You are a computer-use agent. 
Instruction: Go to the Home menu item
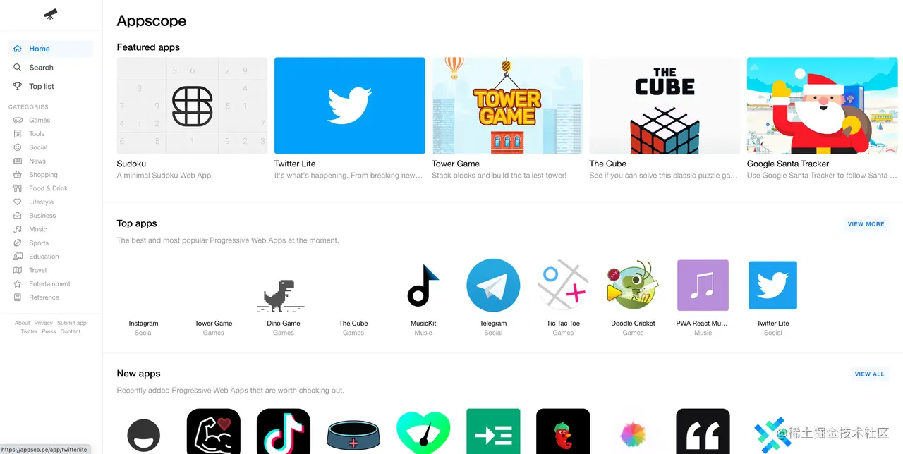(x=50, y=49)
